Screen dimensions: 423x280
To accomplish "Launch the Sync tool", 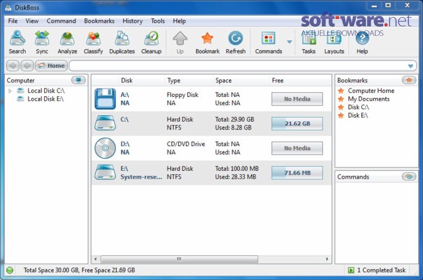I will [42, 43].
